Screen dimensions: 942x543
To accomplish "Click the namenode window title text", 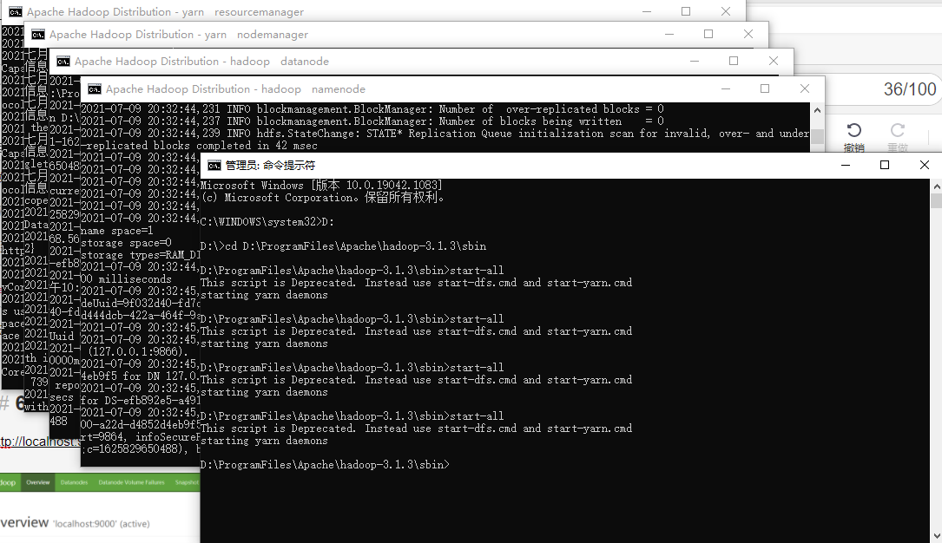I will click(x=235, y=89).
